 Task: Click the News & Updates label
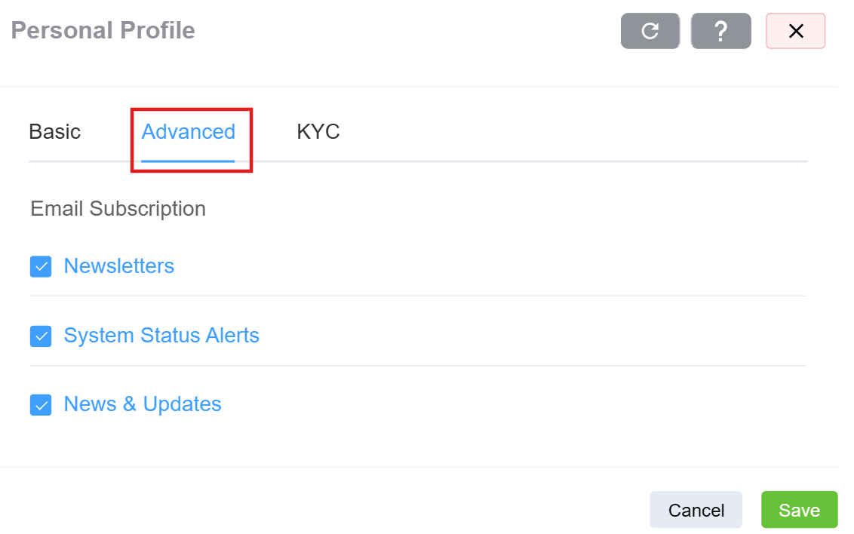tap(143, 404)
